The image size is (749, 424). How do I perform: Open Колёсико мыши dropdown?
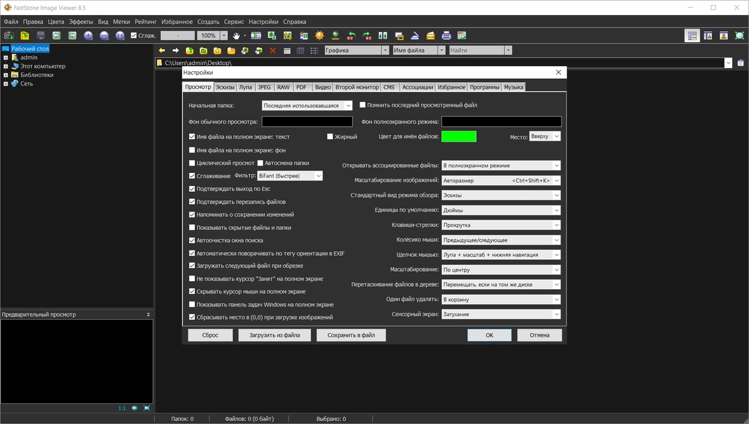[501, 240]
